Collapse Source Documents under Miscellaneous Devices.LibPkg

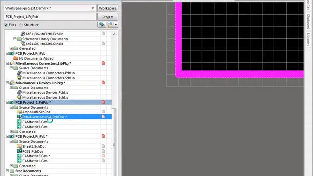click(x=11, y=88)
